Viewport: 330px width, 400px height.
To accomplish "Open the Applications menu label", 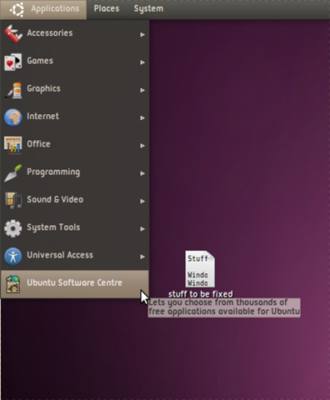I will click(55, 9).
